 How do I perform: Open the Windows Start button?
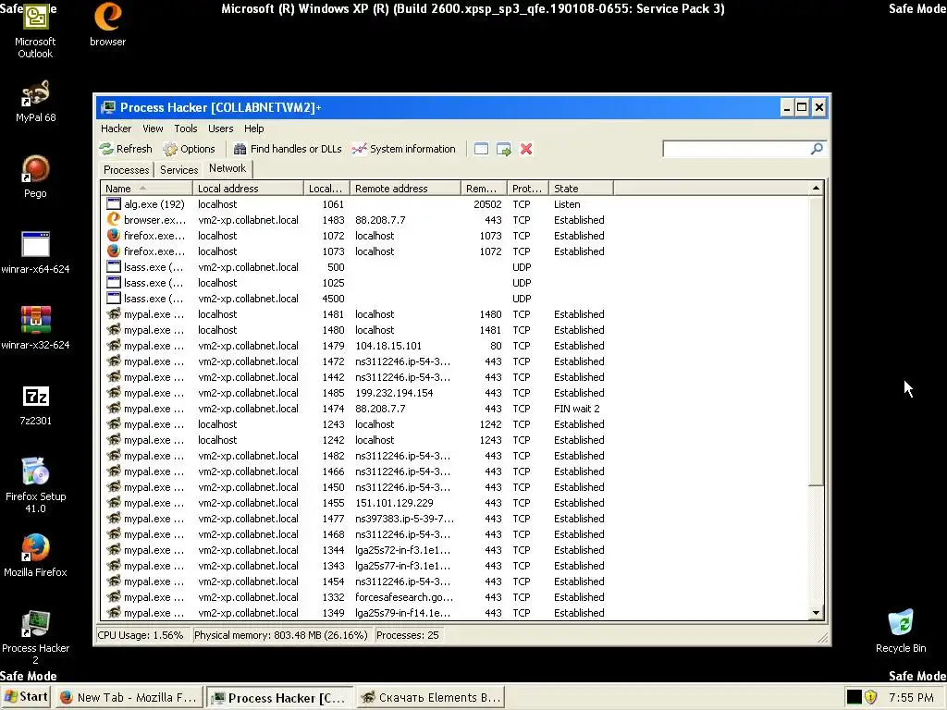pyautogui.click(x=26, y=697)
